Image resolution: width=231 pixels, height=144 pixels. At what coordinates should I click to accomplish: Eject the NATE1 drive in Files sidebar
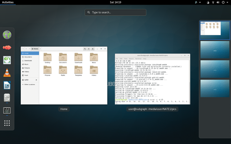(37, 80)
